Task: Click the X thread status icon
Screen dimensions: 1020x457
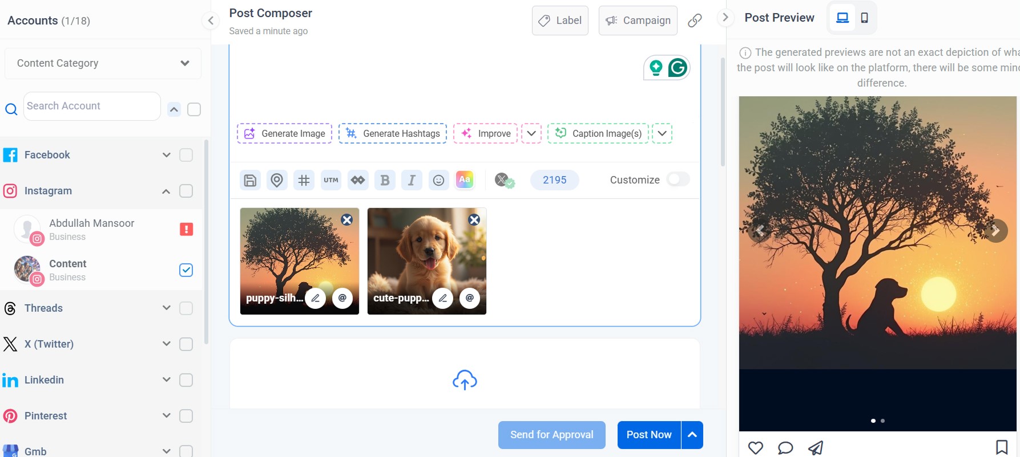Action: (x=504, y=181)
